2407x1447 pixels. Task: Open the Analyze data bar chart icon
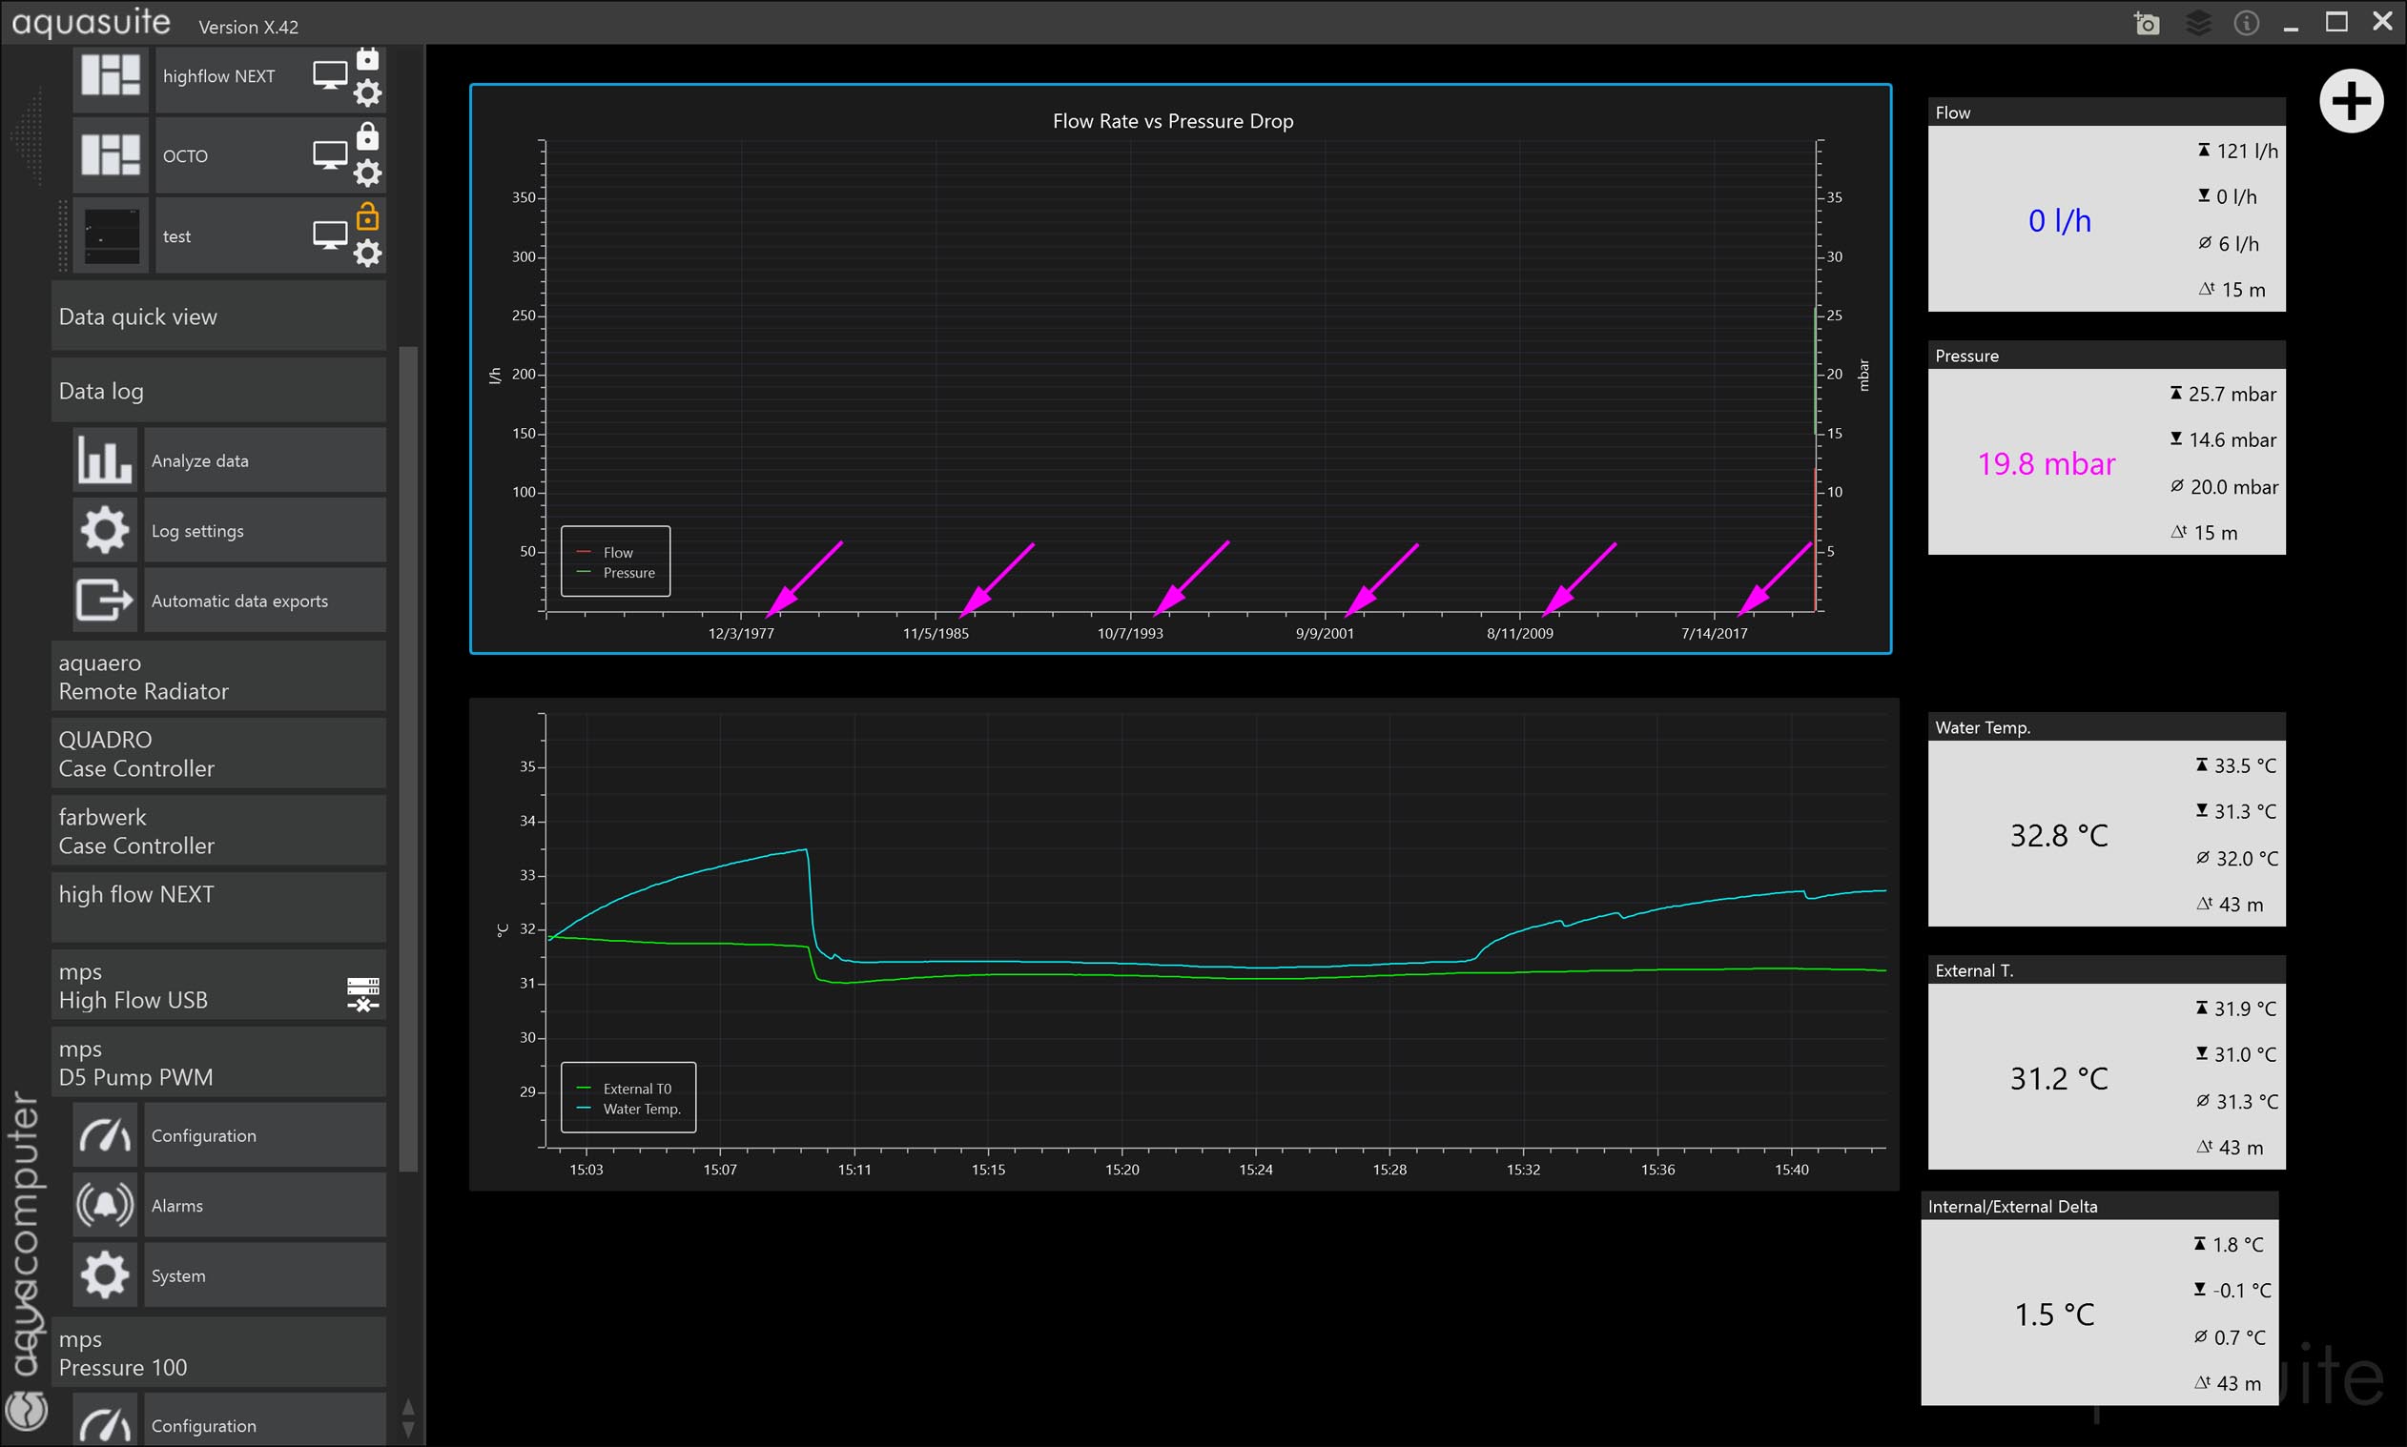click(104, 460)
